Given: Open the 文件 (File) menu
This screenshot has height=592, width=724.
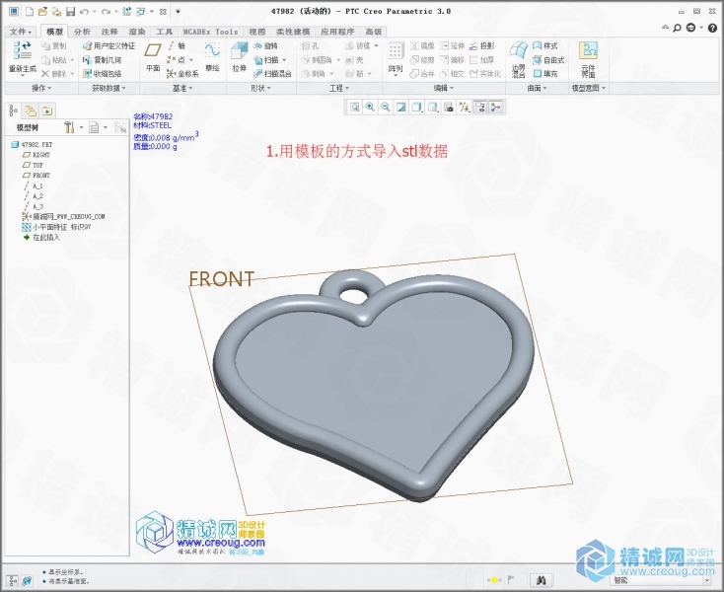Looking at the screenshot, I should point(21,32).
